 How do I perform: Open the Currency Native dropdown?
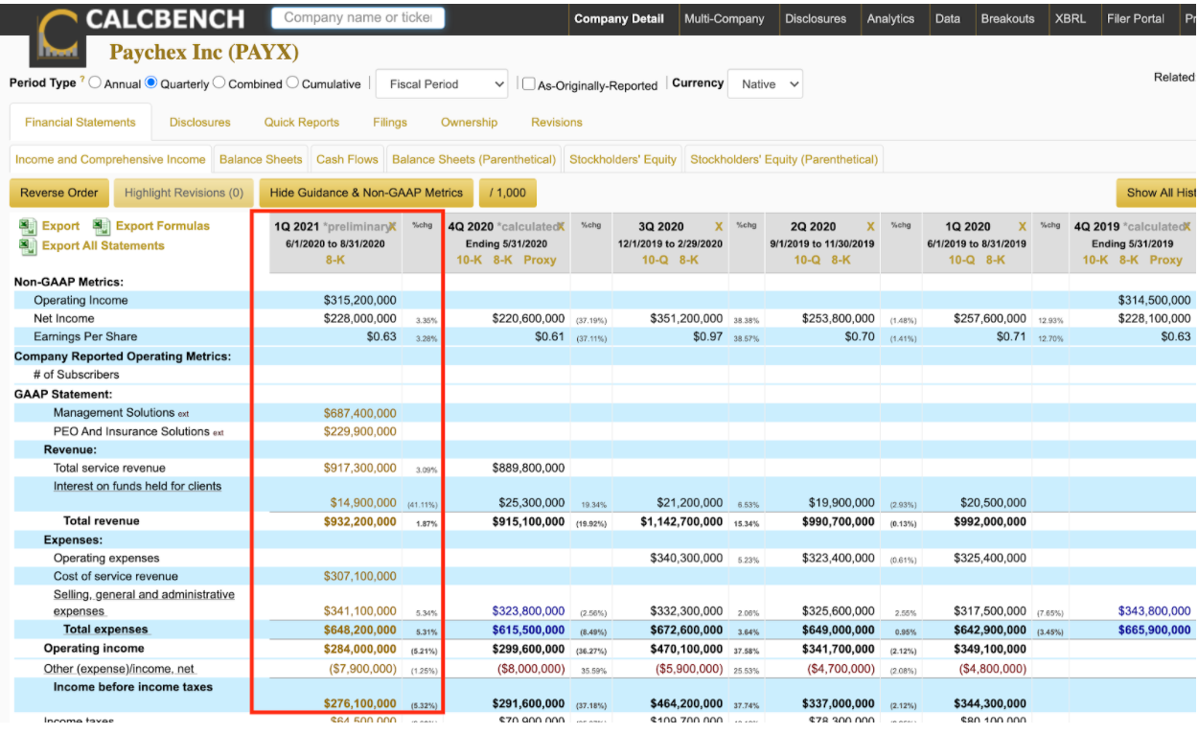tap(765, 84)
